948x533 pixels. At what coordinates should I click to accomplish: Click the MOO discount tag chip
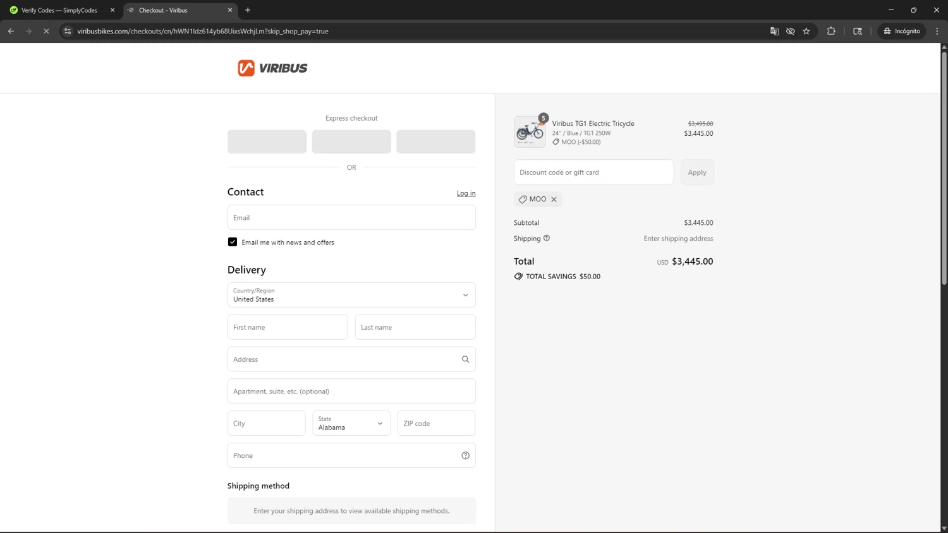[x=537, y=199]
